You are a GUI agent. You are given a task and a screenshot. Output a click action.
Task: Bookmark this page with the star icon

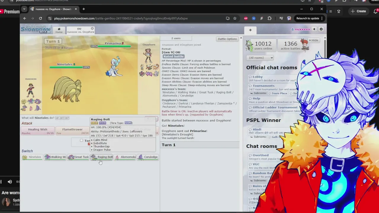pyautogui.click(x=235, y=18)
